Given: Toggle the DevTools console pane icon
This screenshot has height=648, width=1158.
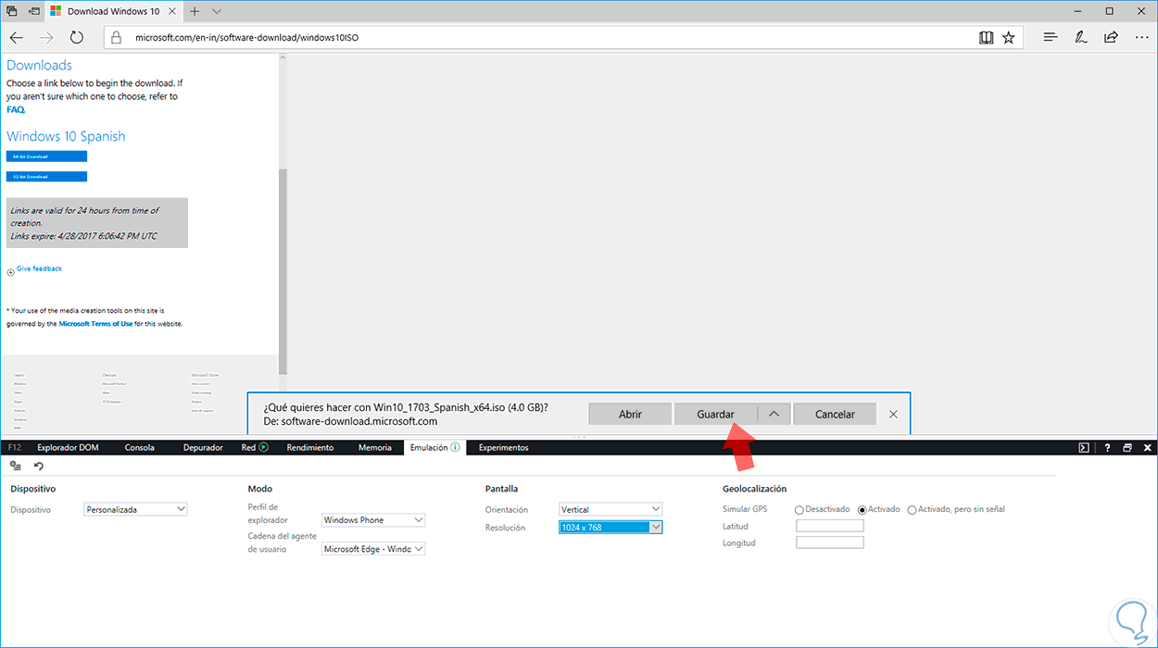Looking at the screenshot, I should pyautogui.click(x=1084, y=448).
